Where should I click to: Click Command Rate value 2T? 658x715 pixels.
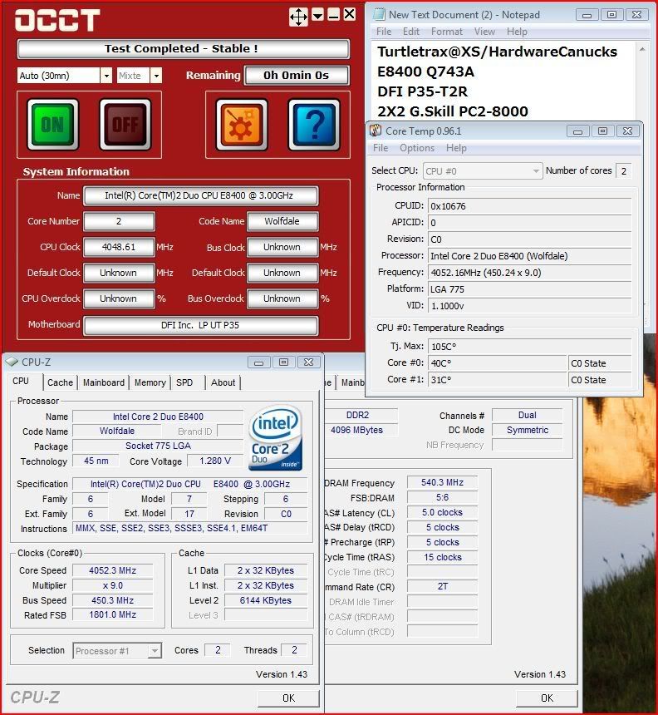click(x=442, y=586)
